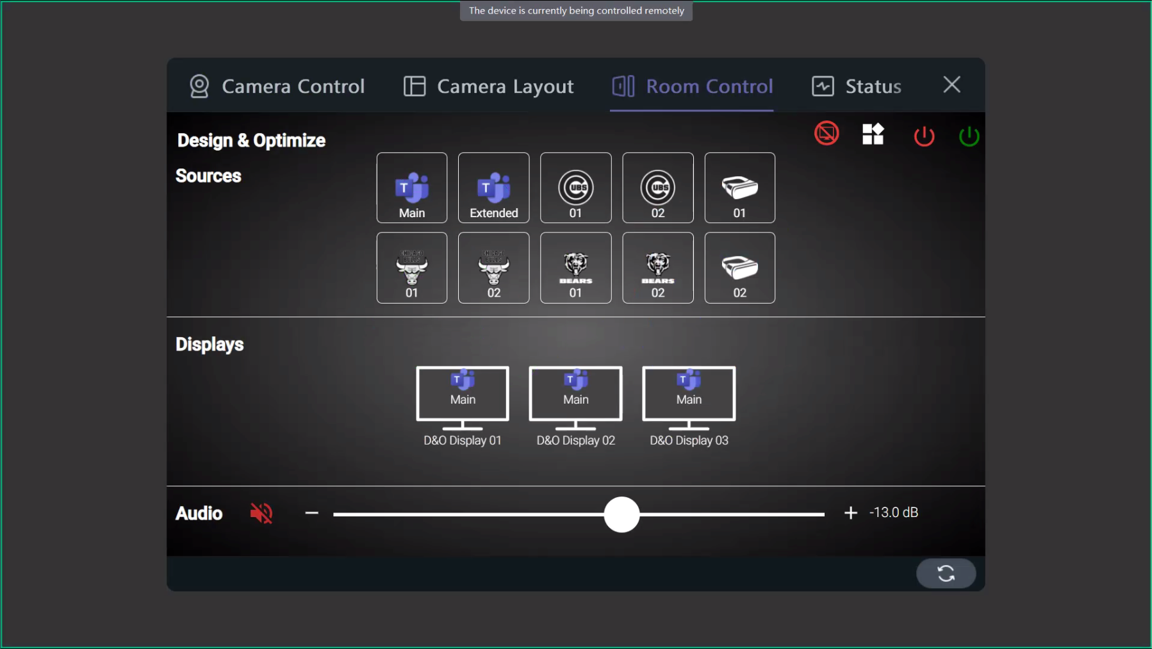The image size is (1152, 649).
Task: Decrease volume with the minus button
Action: [x=313, y=513]
